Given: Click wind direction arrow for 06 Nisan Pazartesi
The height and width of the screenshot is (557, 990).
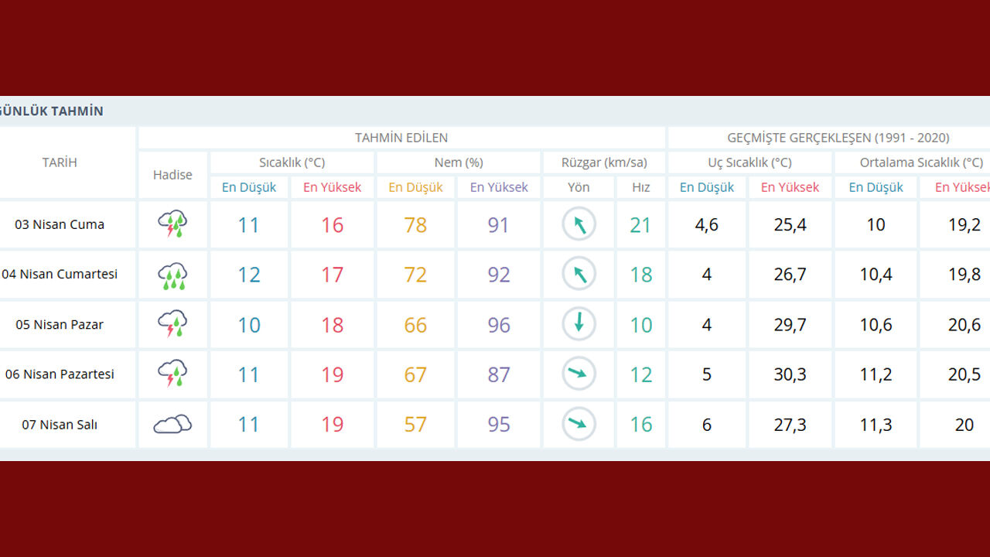Looking at the screenshot, I should point(579,374).
